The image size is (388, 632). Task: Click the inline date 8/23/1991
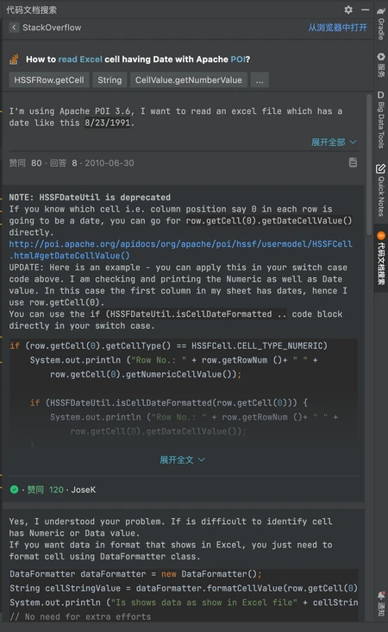point(108,123)
